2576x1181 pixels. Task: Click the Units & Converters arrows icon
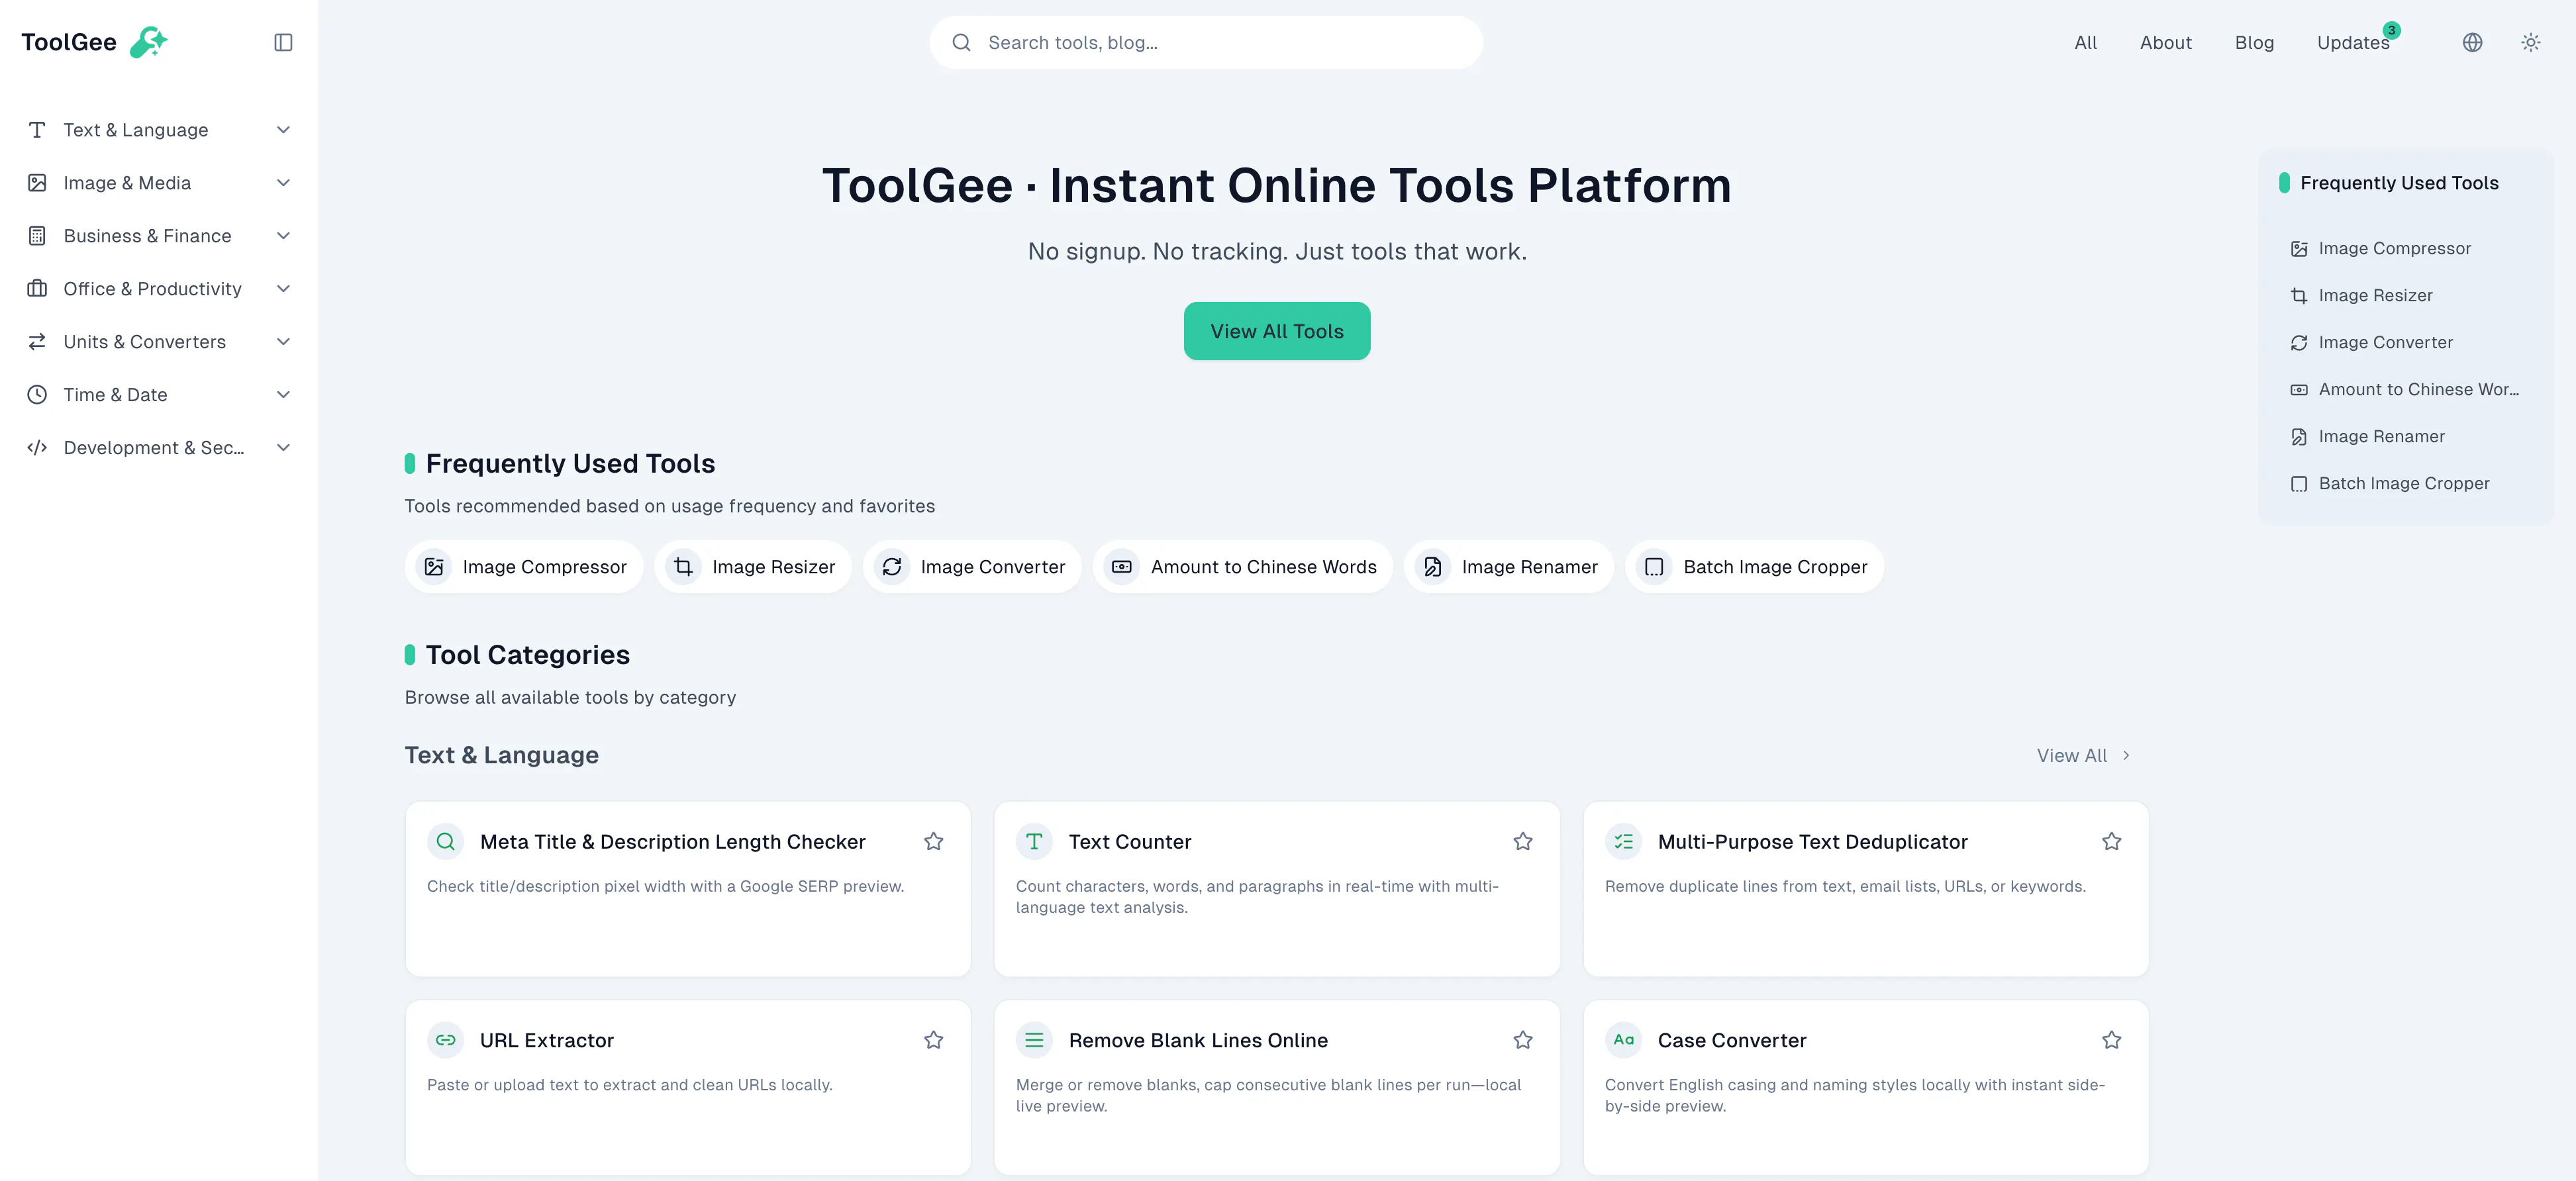37,342
